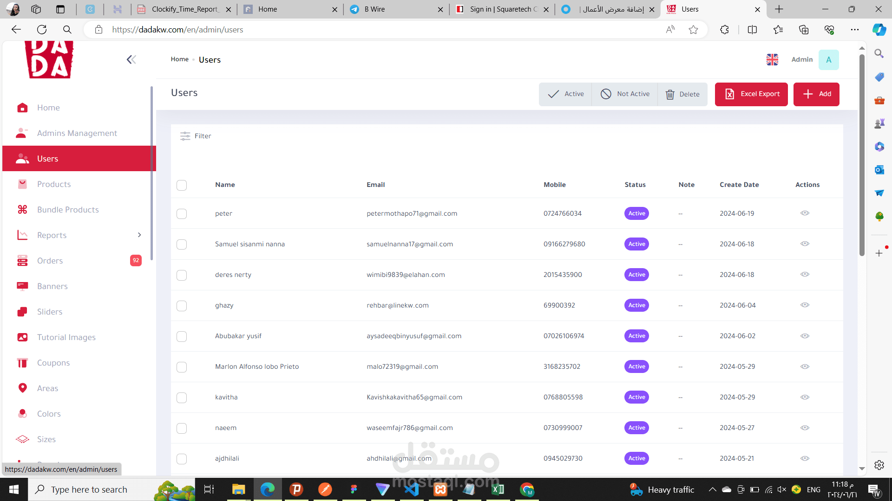Open eye icon for ghazy's row
892x501 pixels.
(805, 305)
